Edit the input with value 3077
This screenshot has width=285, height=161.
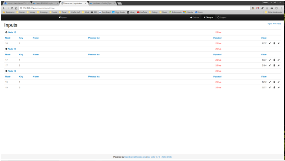click(270, 88)
